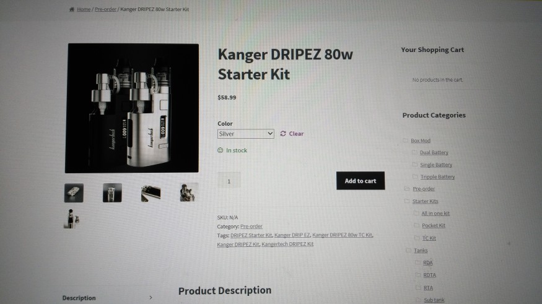Select the quantity input field
The width and height of the screenshot is (542, 304).
pyautogui.click(x=229, y=181)
